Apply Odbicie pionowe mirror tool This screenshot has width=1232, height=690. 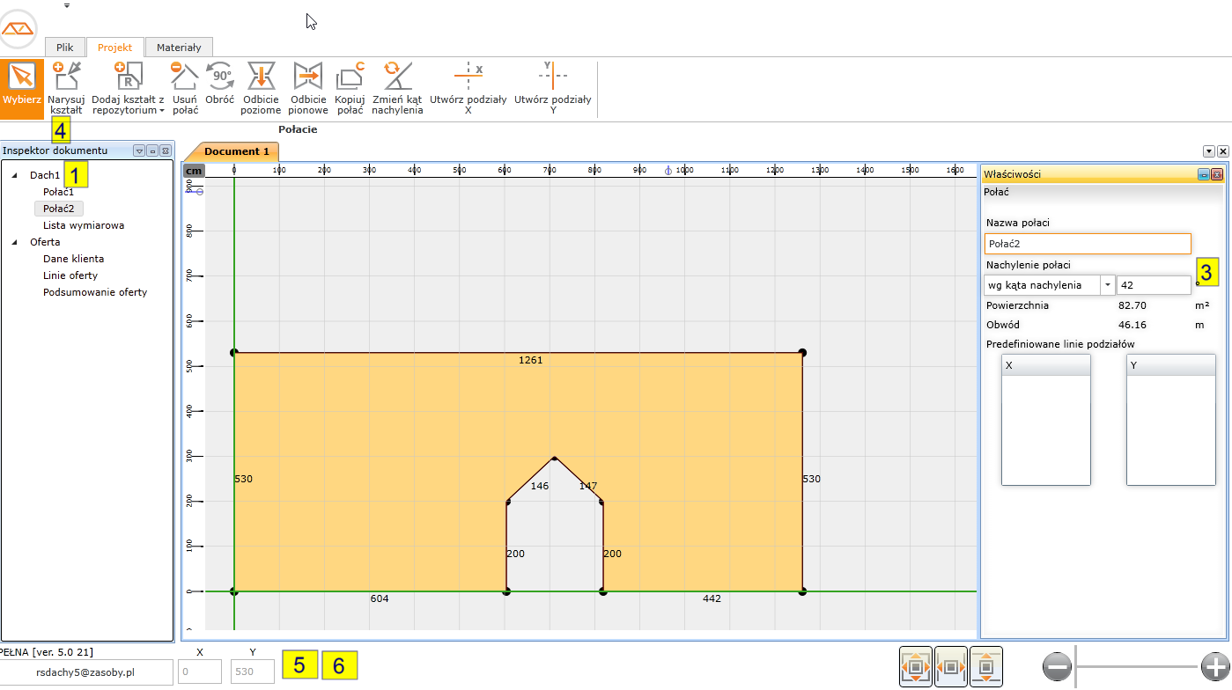click(x=308, y=87)
